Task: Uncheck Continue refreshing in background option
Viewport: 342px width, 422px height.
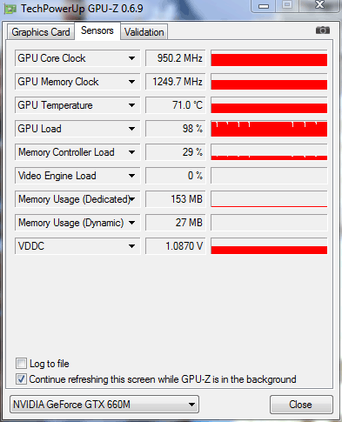Action: 21,379
